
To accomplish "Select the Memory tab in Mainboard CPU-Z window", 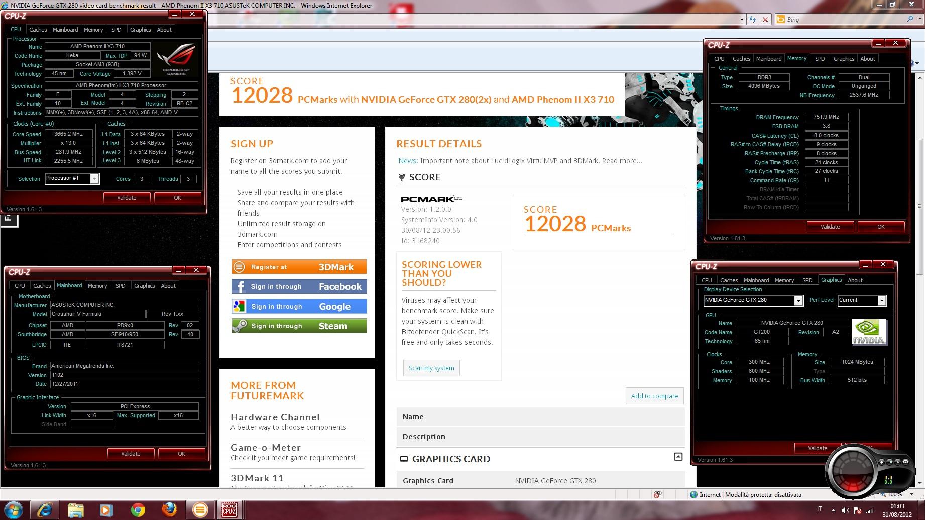I will point(97,286).
